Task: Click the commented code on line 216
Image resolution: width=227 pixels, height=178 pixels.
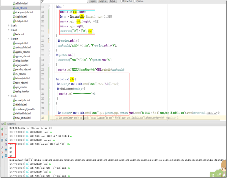Action: pos(118,118)
